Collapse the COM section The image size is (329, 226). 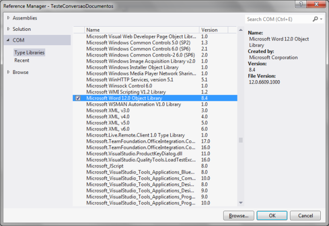(x=8, y=40)
